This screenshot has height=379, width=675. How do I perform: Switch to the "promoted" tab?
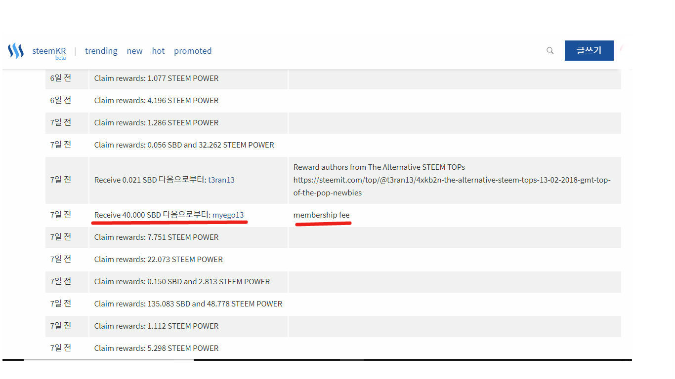[x=193, y=51]
